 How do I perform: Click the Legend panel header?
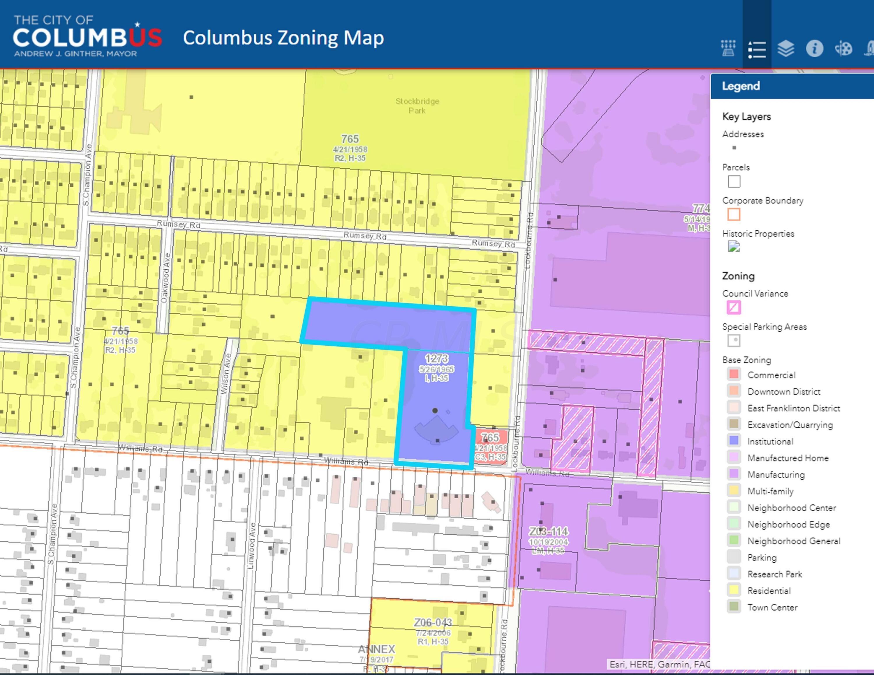(792, 86)
